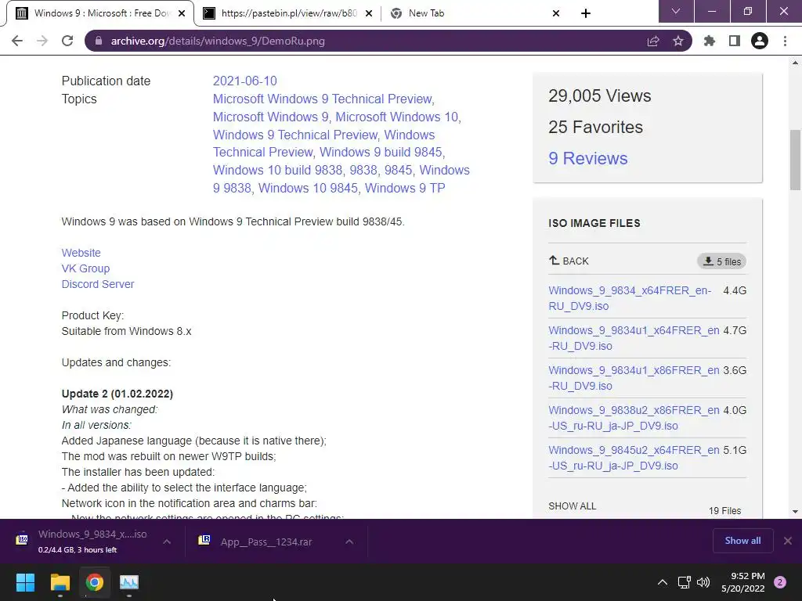The width and height of the screenshot is (802, 601).
Task: Open the Windows Start menu
Action: tap(25, 582)
